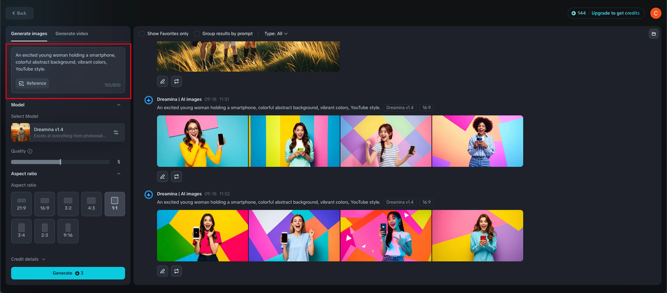667x293 pixels.
Task: Click edit icon under 11:51 results
Action: pos(163,177)
